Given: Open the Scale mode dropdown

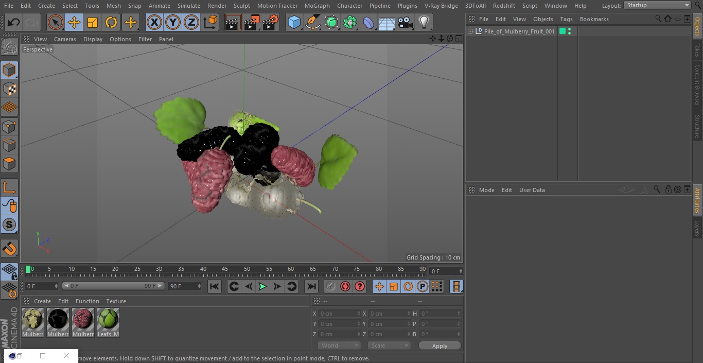Looking at the screenshot, I should [x=389, y=345].
